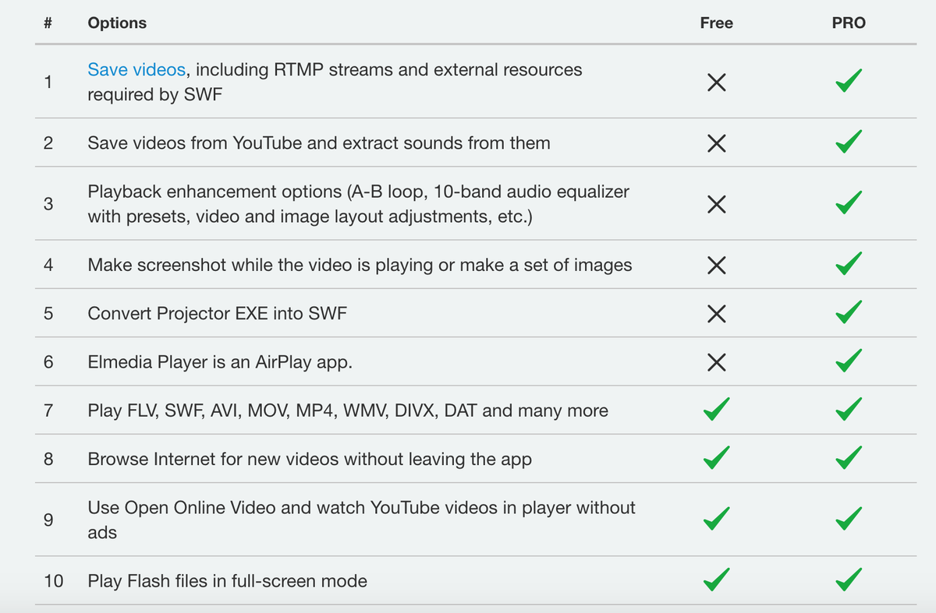This screenshot has width=936, height=613.
Task: Click Free checkmark for Flash full-screen row
Action: 717,580
